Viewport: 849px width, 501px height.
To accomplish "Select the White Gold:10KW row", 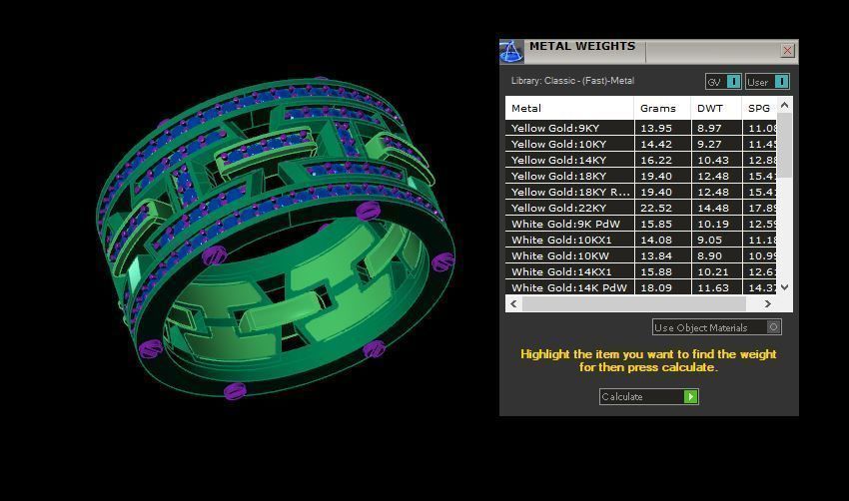I will click(x=641, y=255).
